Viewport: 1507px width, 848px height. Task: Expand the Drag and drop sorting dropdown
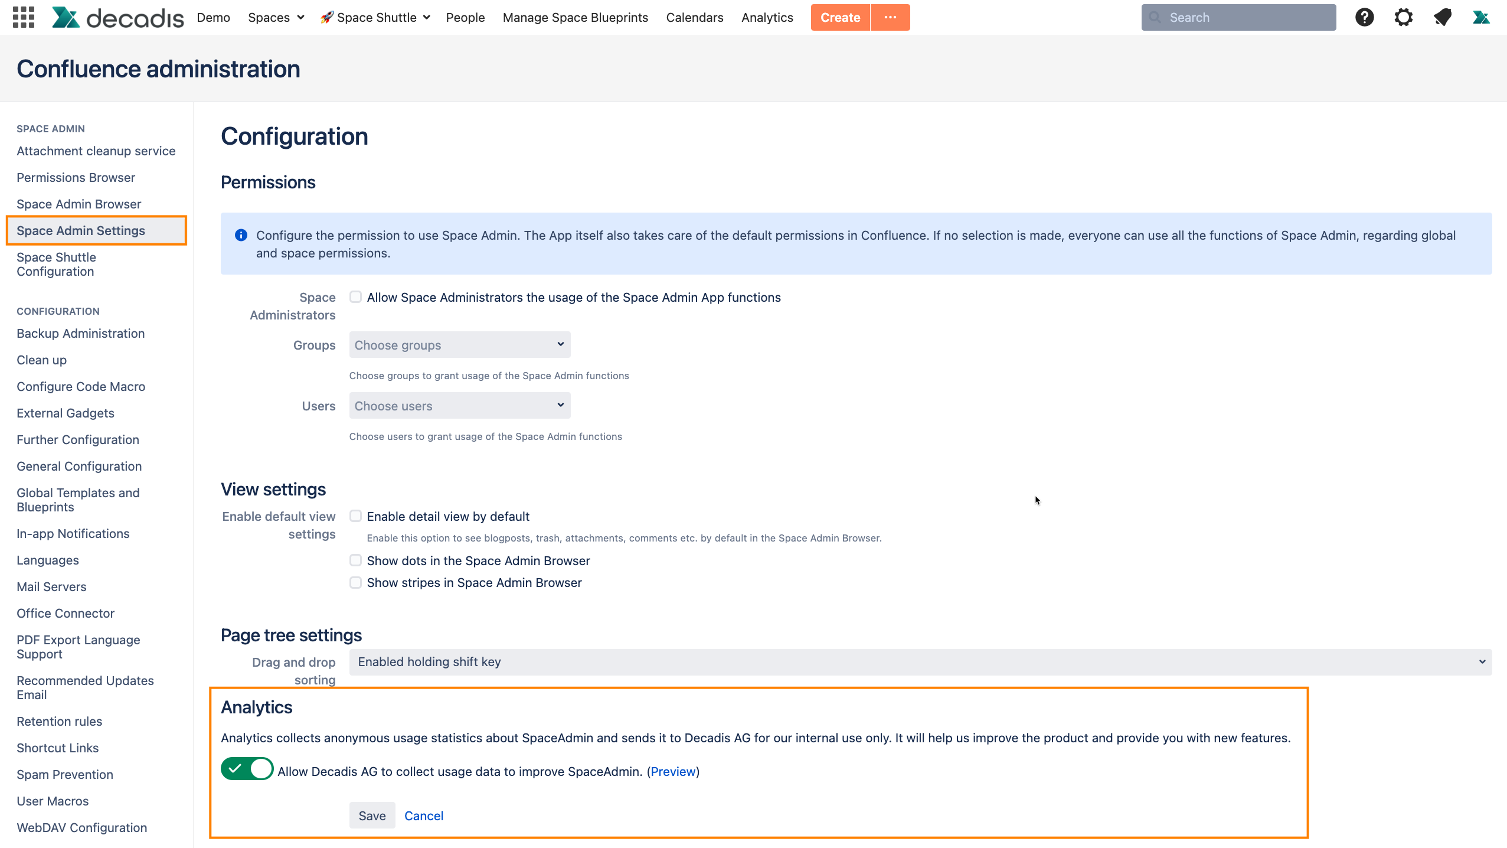[x=920, y=662]
